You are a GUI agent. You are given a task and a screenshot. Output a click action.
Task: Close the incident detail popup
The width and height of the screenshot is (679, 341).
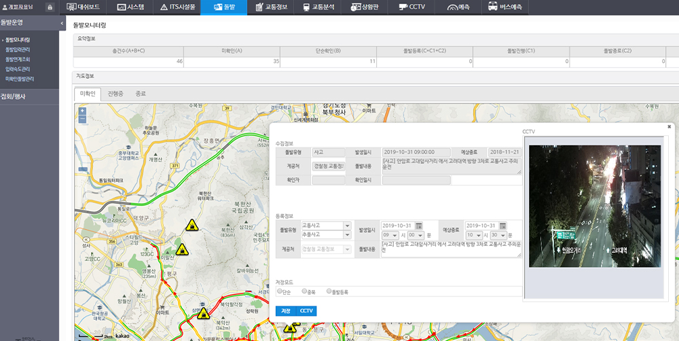669,126
